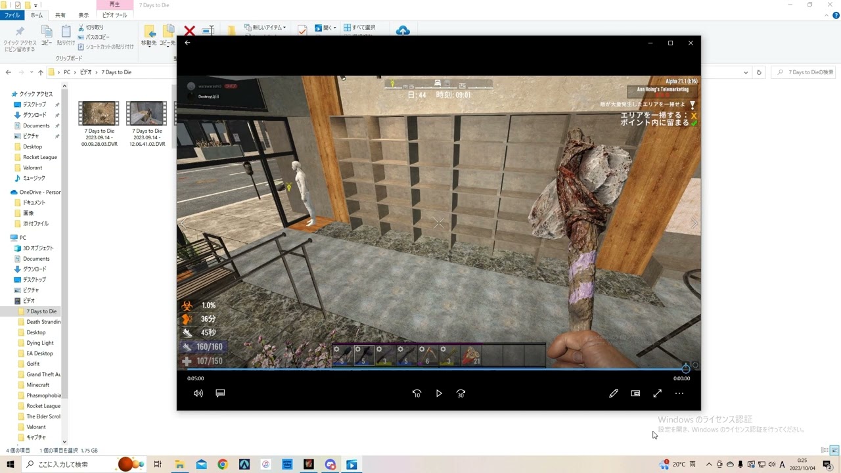Click the seek handle at timeline end
Screen dimensions: 841x473
pyautogui.click(x=686, y=369)
